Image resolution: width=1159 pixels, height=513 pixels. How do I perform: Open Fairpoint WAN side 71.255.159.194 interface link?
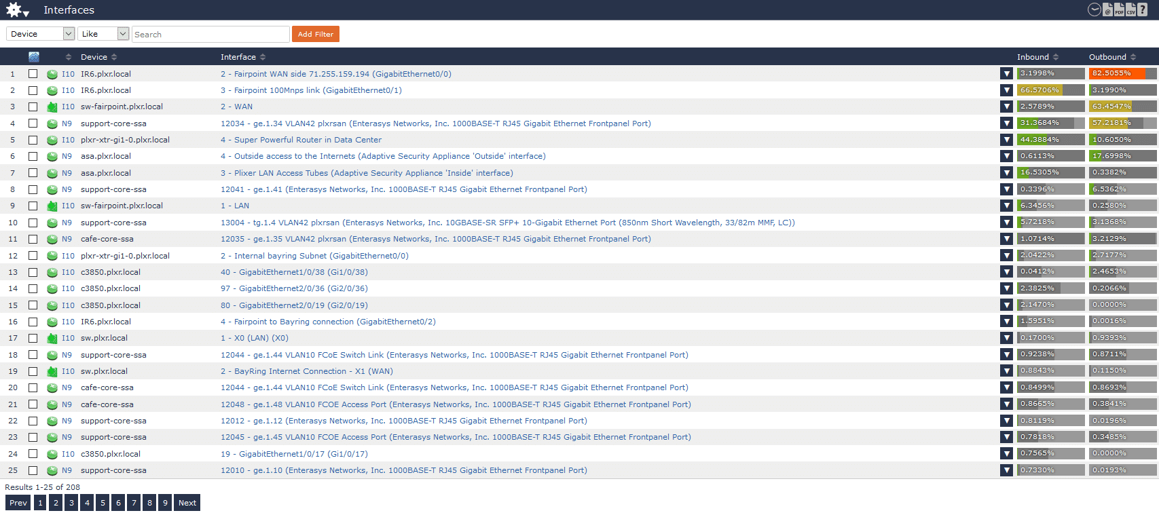(336, 74)
